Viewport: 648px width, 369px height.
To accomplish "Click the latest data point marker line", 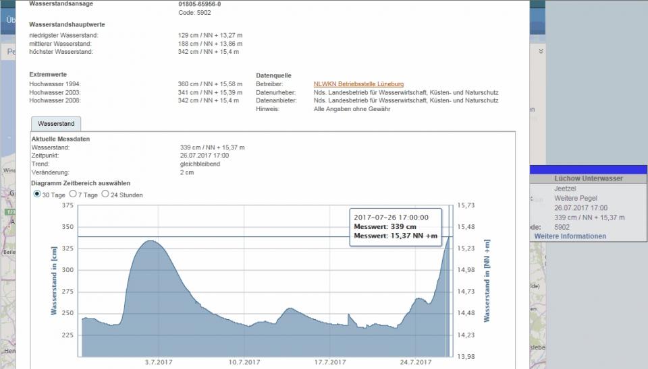I will click(448, 296).
